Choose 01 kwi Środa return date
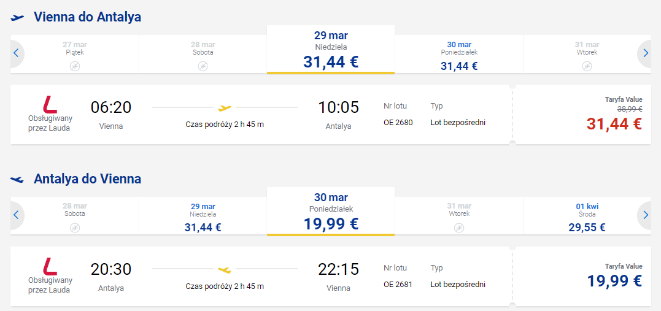 click(x=587, y=217)
